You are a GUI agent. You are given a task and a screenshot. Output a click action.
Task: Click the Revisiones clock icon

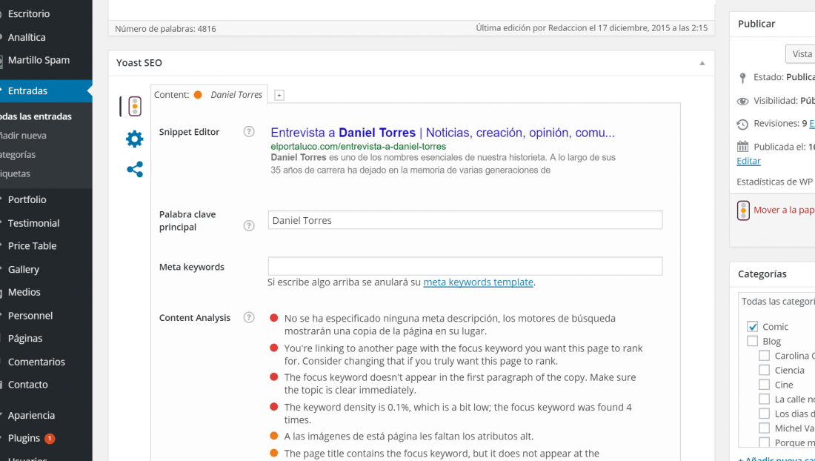click(x=742, y=125)
